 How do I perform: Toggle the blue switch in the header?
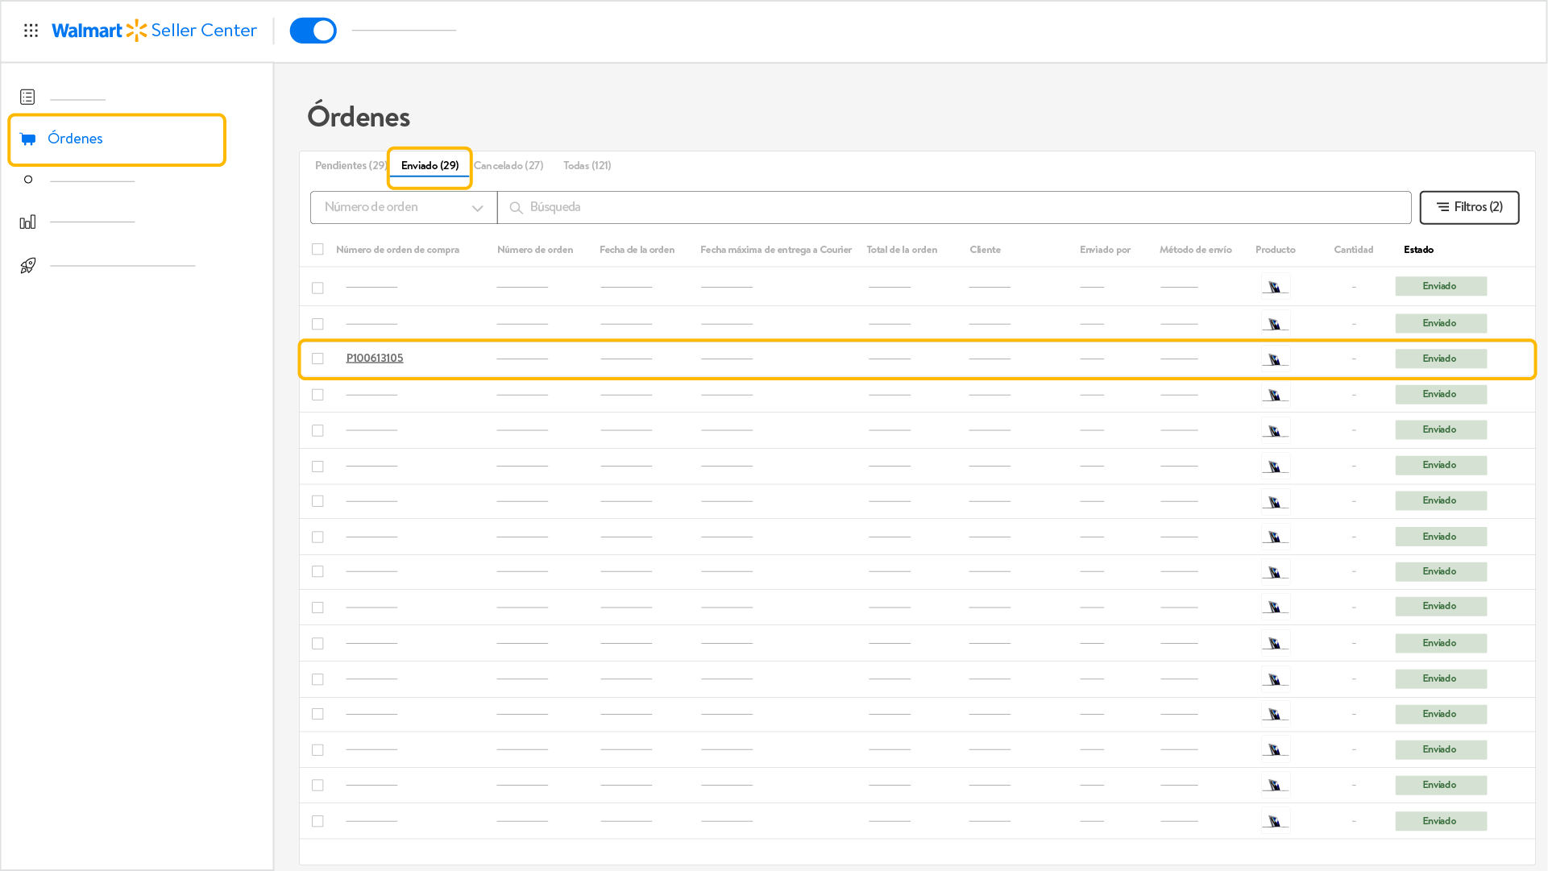pyautogui.click(x=313, y=31)
